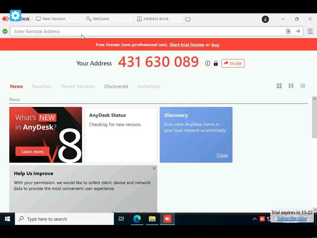This screenshot has height=238, width=317.
Task: Switch to small tiles view
Action: pyautogui.click(x=291, y=86)
